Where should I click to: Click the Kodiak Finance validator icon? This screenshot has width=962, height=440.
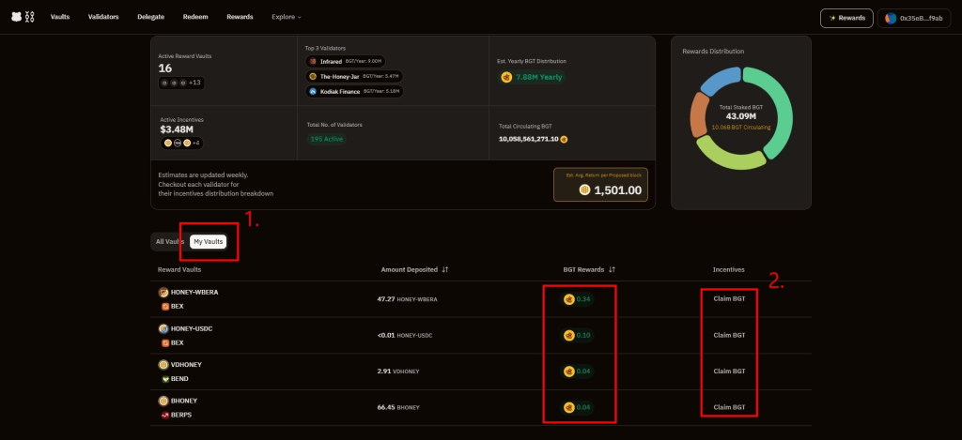coord(313,91)
